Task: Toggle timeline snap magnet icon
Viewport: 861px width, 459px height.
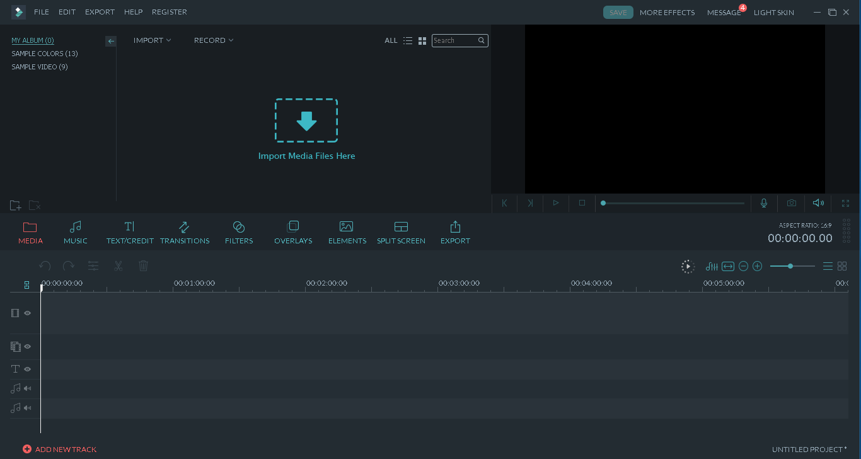Action: point(26,285)
